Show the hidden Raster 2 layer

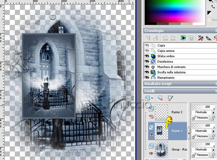(x=151, y=117)
